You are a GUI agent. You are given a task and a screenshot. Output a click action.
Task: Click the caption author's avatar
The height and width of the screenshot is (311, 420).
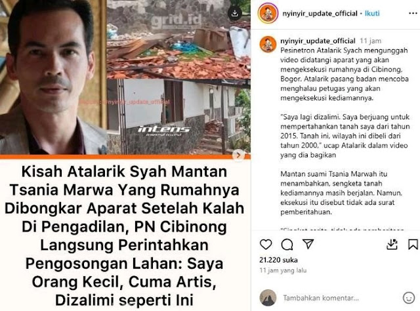pos(268,44)
